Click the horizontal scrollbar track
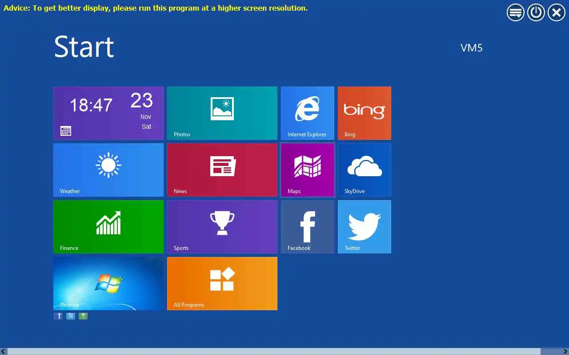Screen dimensions: 569x355 coord(284,351)
